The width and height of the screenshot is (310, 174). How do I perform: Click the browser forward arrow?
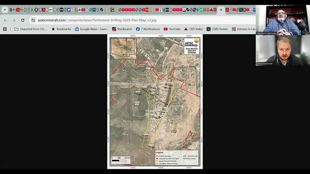click(14, 20)
